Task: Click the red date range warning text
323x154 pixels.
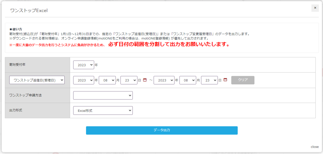Action: click(168, 45)
